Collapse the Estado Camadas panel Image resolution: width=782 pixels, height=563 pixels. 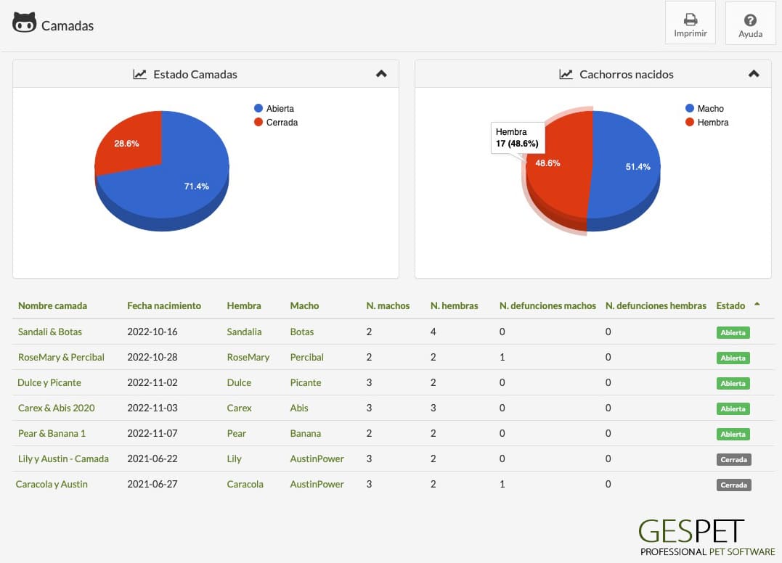click(x=381, y=74)
